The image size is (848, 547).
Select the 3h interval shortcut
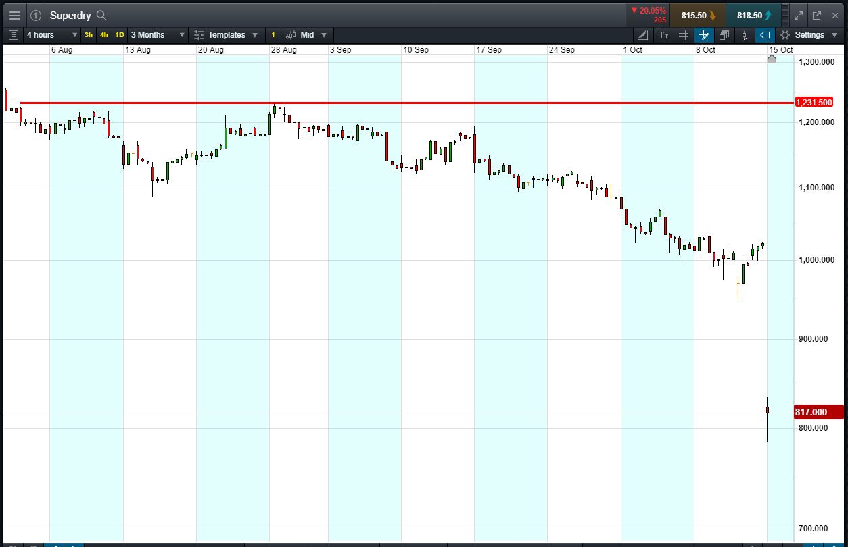tap(89, 35)
